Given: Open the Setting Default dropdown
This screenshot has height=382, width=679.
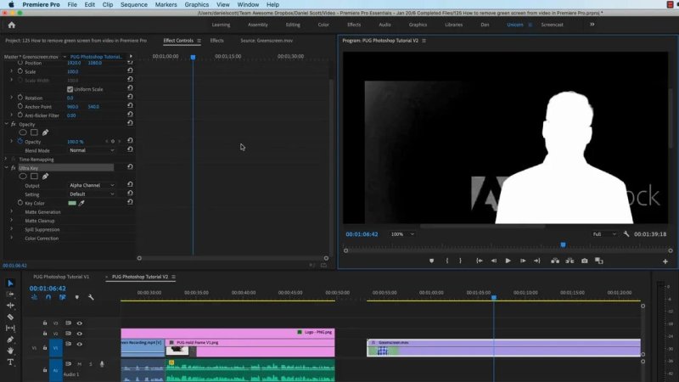Looking at the screenshot, I should point(92,194).
